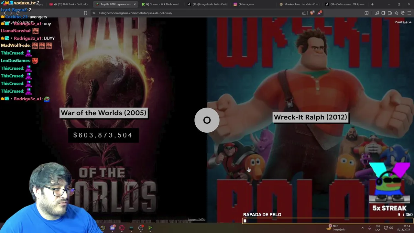The width and height of the screenshot is (414, 233).
Task: Click the Imagen: IMDb credit text
Action: point(196,219)
